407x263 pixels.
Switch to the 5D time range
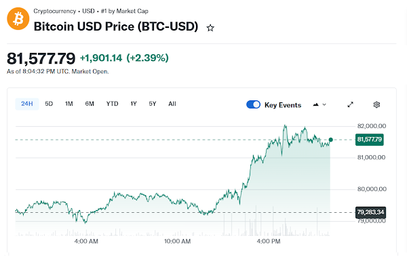point(49,104)
